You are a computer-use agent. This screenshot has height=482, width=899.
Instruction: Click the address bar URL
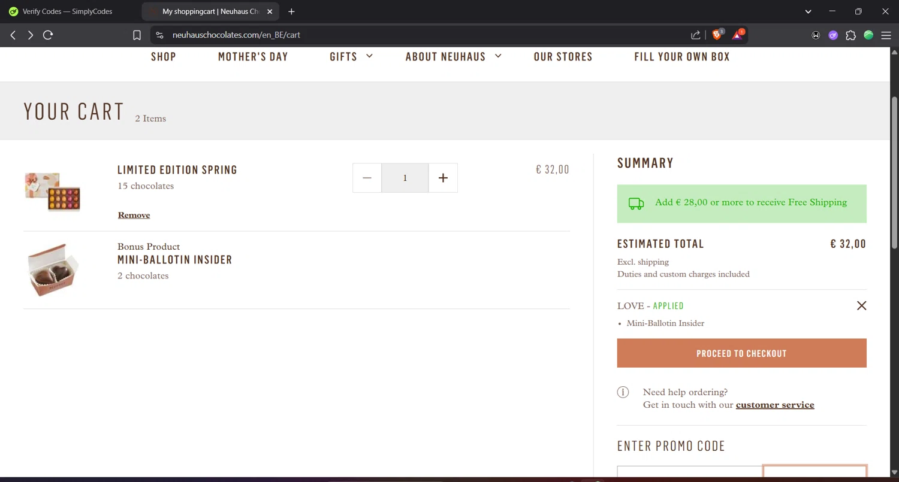[x=236, y=35]
